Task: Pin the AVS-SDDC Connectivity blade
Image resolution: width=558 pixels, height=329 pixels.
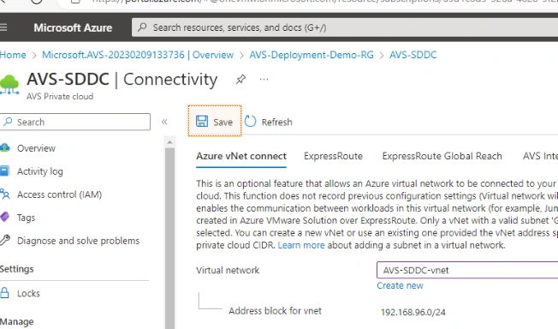Action: coord(241,79)
